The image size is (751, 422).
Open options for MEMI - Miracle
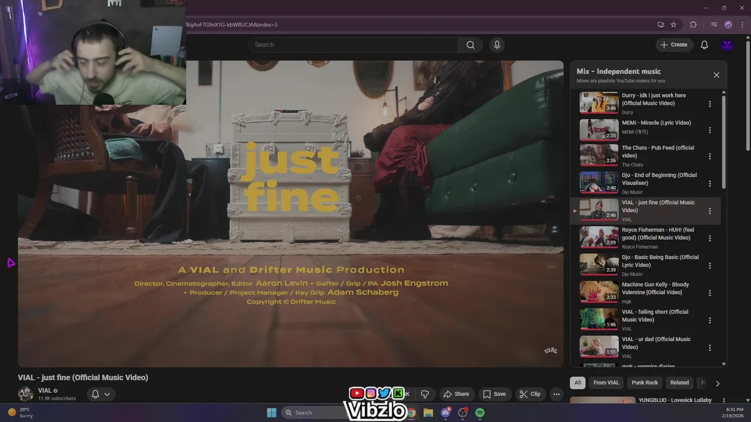[x=710, y=130]
